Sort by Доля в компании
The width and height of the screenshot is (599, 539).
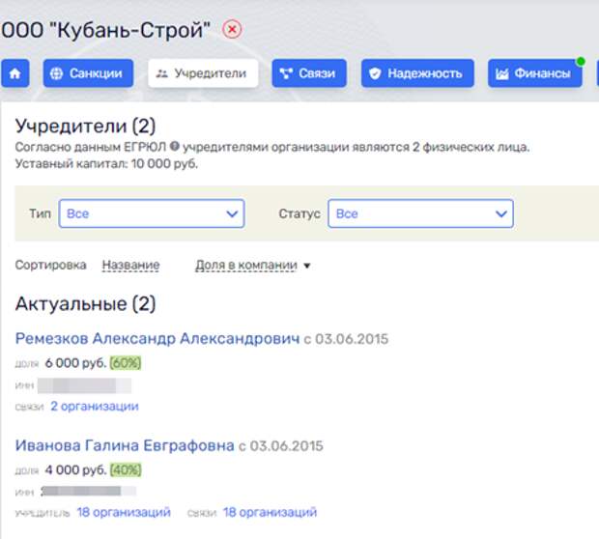(x=246, y=265)
